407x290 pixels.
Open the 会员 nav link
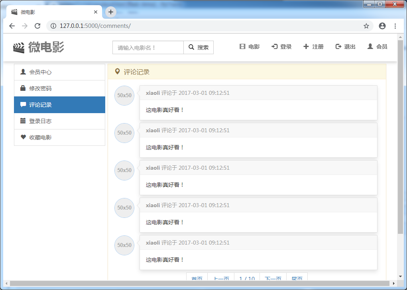click(378, 47)
